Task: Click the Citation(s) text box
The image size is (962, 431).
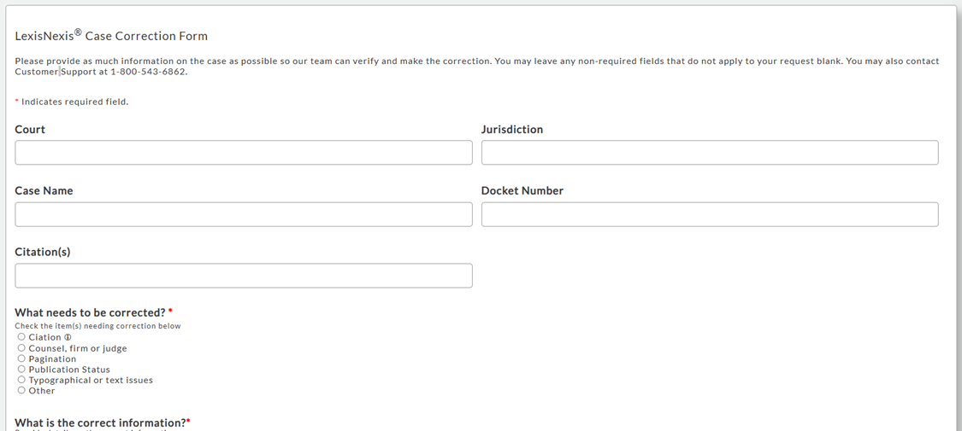Action: (244, 276)
